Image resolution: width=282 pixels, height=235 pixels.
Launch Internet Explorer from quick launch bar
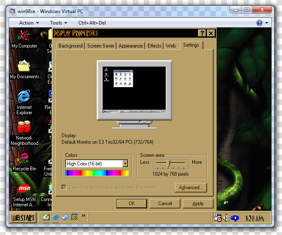click(56, 217)
